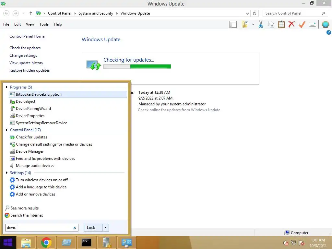The height and width of the screenshot is (249, 332).
Task: Open the View menu
Action: pos(30,24)
